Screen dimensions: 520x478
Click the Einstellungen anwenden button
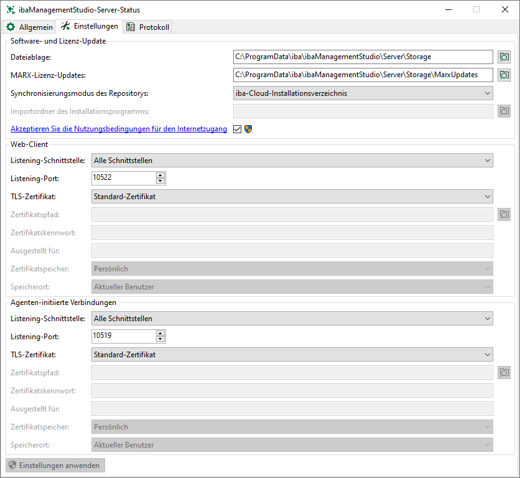[x=55, y=466]
